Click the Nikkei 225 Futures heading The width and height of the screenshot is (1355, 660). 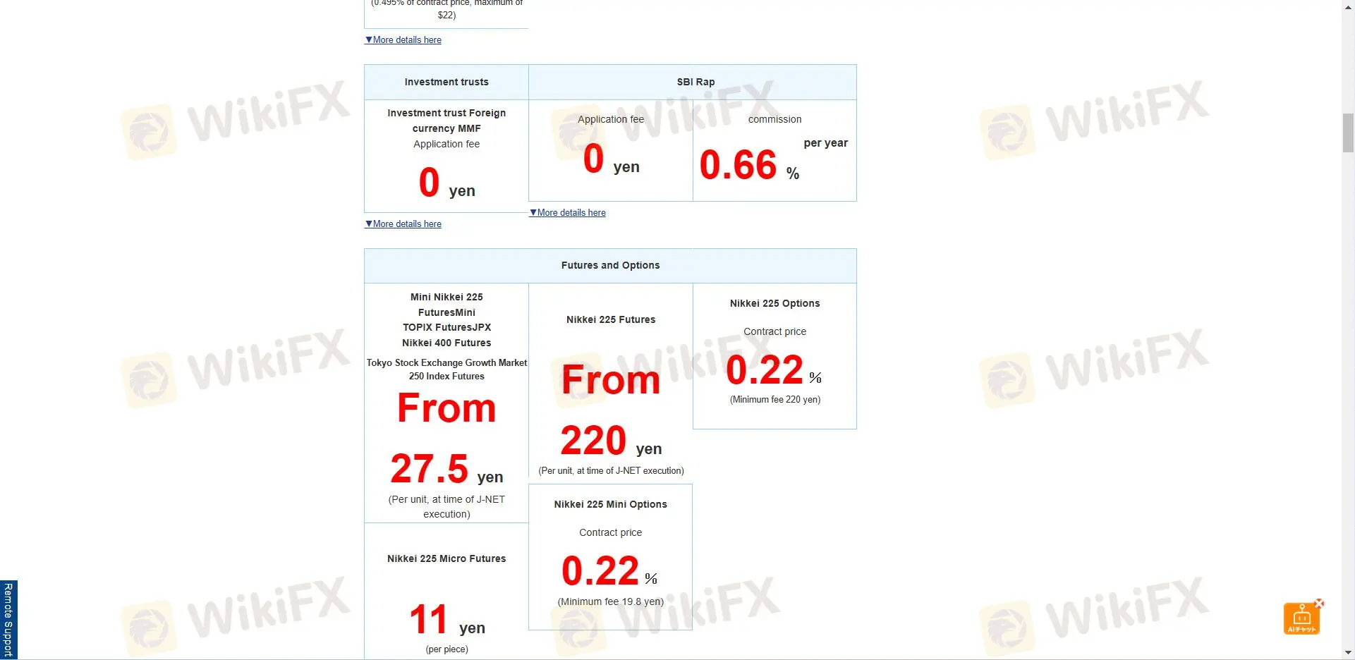coord(611,320)
